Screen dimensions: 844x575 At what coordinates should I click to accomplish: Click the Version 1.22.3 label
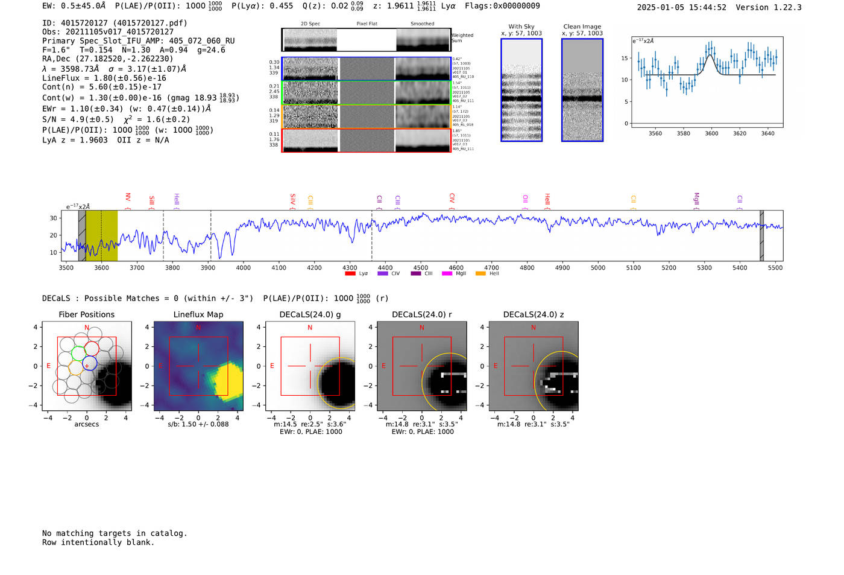769,7
